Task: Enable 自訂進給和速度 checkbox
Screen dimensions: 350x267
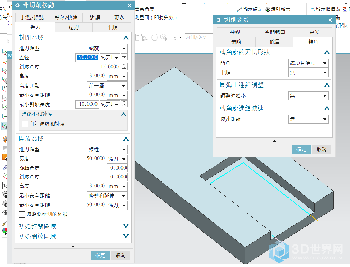Action: tap(25, 124)
